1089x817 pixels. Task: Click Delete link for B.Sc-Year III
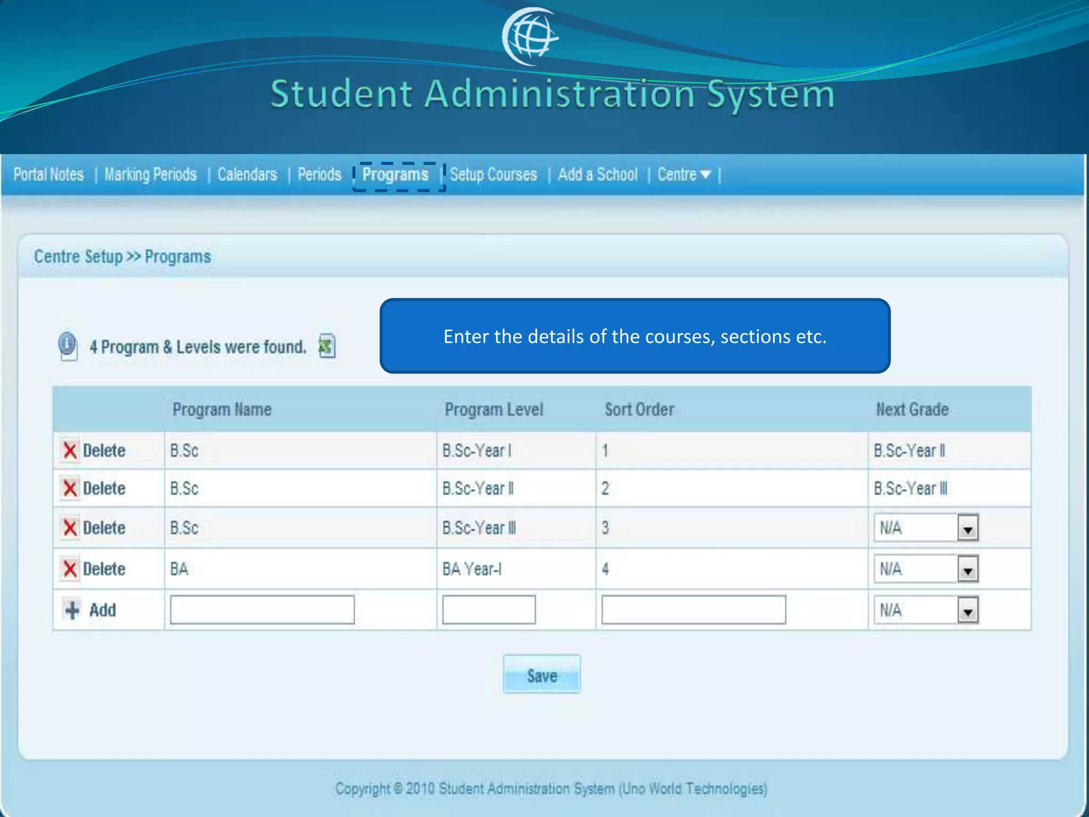(104, 528)
